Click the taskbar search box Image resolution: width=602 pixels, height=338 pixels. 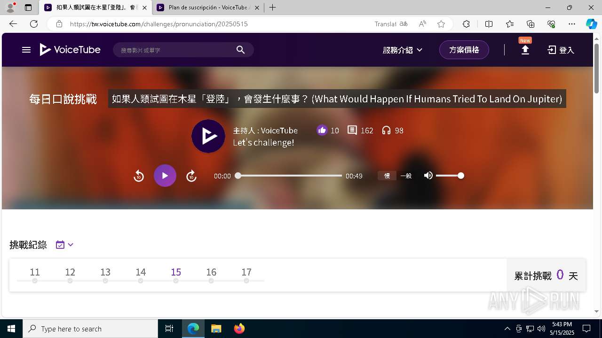tap(90, 329)
